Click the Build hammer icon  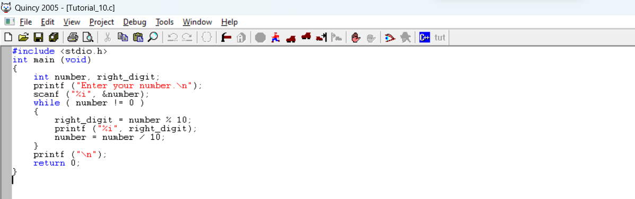[226, 38]
